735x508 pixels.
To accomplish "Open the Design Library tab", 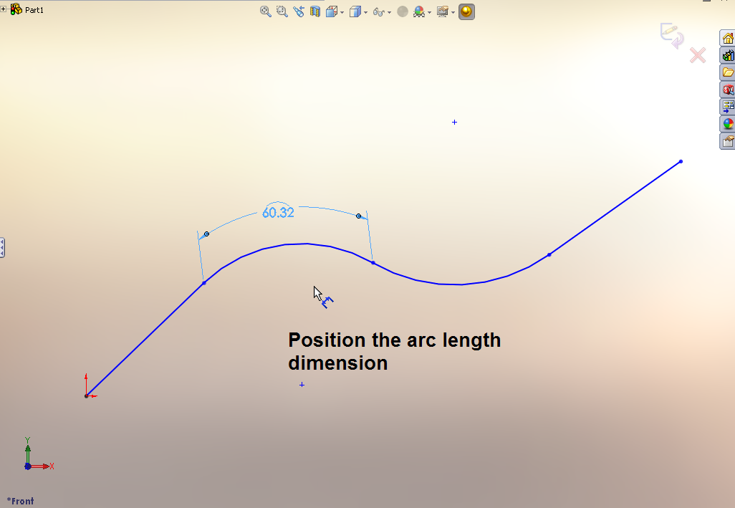I will 728,55.
